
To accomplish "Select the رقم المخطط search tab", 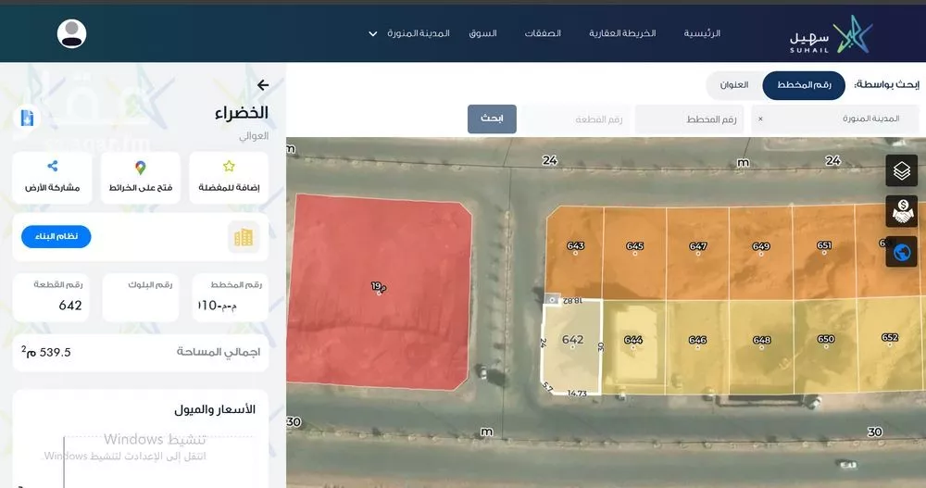I will click(804, 85).
